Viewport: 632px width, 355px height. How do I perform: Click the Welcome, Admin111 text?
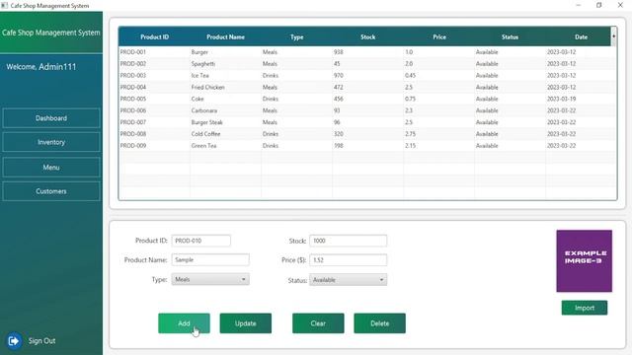pyautogui.click(x=41, y=67)
